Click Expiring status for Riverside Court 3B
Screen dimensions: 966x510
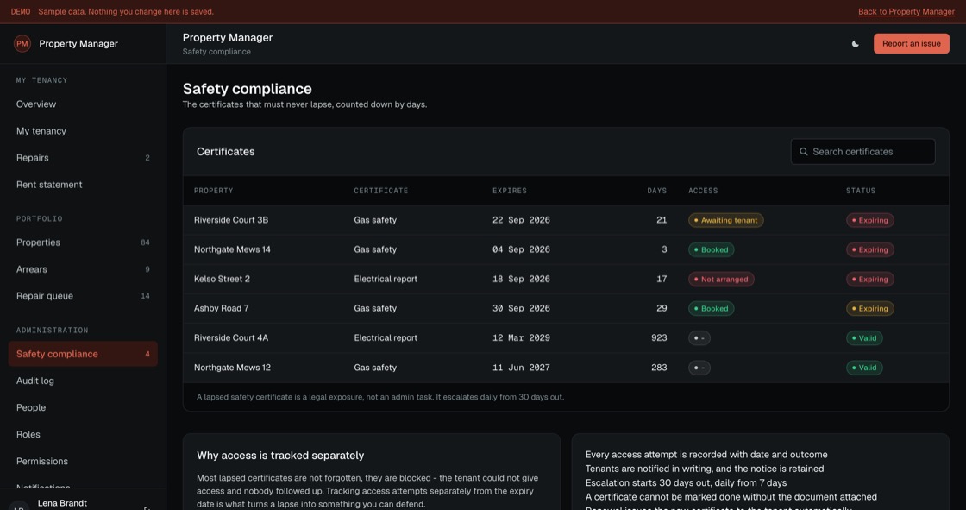pos(870,220)
